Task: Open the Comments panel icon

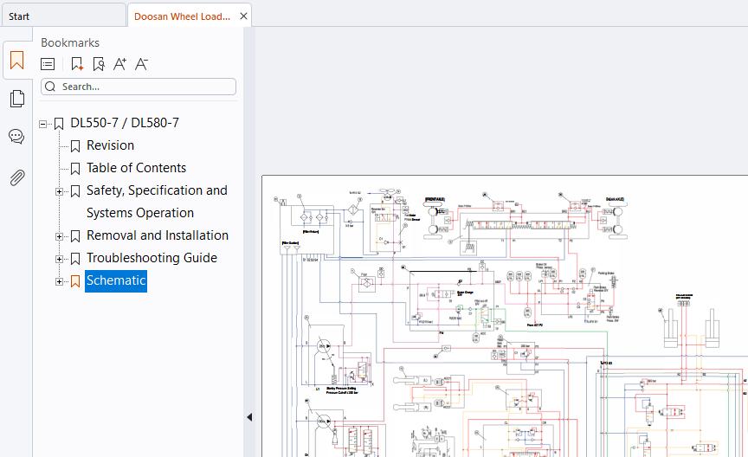Action: [16, 137]
